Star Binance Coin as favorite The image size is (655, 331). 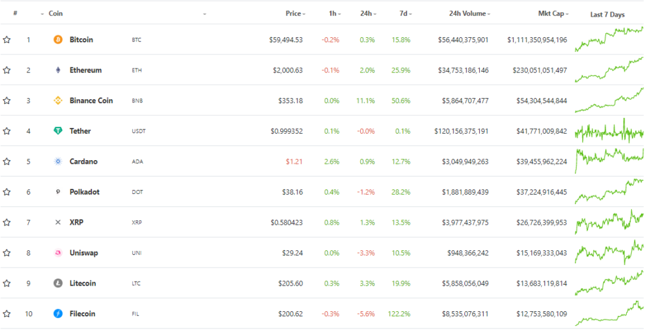pos(6,101)
